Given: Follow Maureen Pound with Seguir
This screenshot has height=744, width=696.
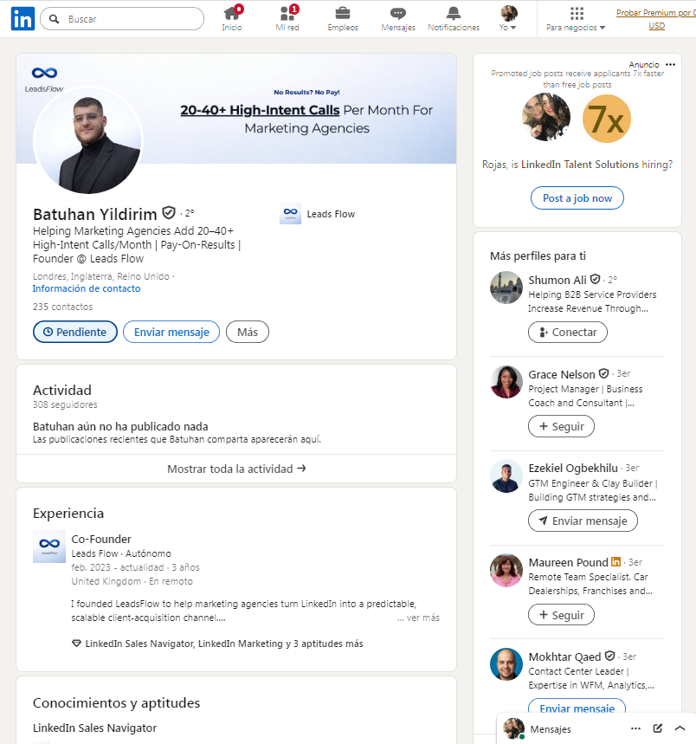Looking at the screenshot, I should (x=561, y=615).
